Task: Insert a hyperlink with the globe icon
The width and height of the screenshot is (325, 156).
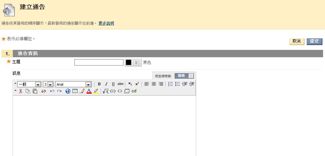Action: point(68,91)
